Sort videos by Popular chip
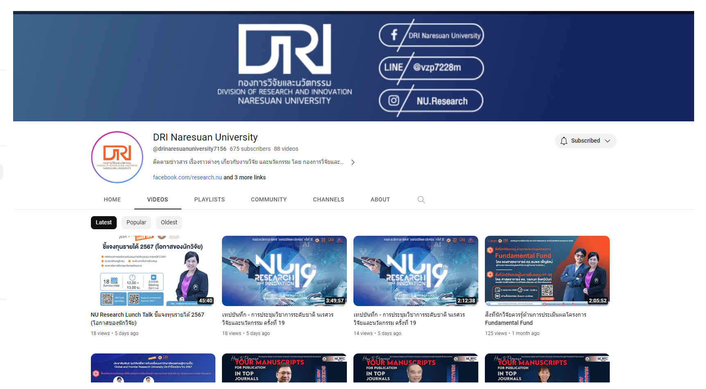Image resolution: width=706 pixels, height=389 pixels. 136,222
